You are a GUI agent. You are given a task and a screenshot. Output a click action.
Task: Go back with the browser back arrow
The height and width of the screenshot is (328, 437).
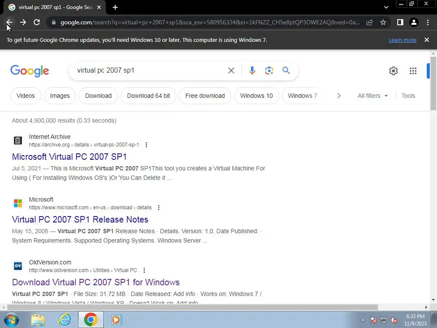pos(9,22)
